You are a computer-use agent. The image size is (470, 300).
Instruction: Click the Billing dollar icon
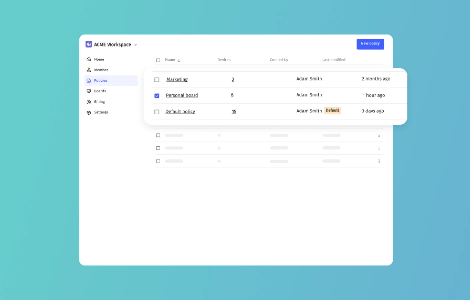pos(89,102)
